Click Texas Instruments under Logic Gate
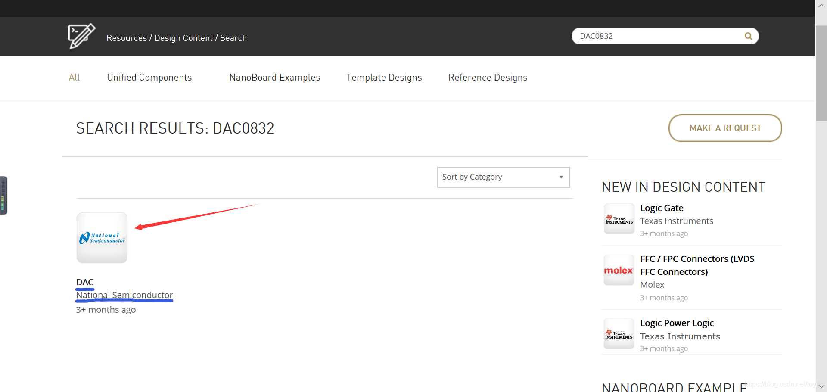 pyautogui.click(x=677, y=221)
